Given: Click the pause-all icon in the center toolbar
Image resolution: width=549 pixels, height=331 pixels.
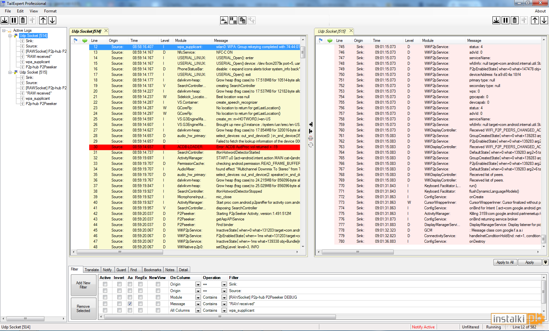Looking at the screenshot, I should (233, 20).
